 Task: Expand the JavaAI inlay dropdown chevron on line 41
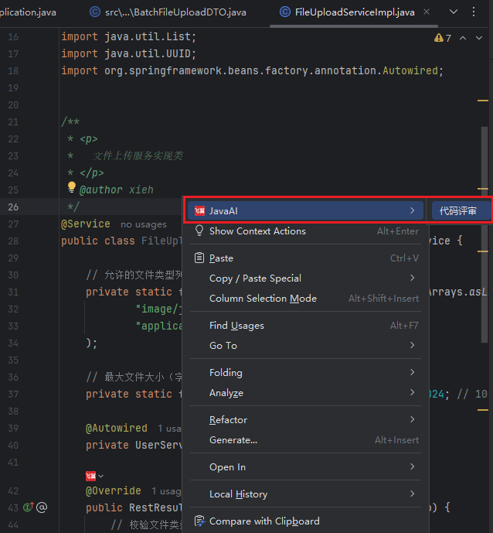pos(101,476)
